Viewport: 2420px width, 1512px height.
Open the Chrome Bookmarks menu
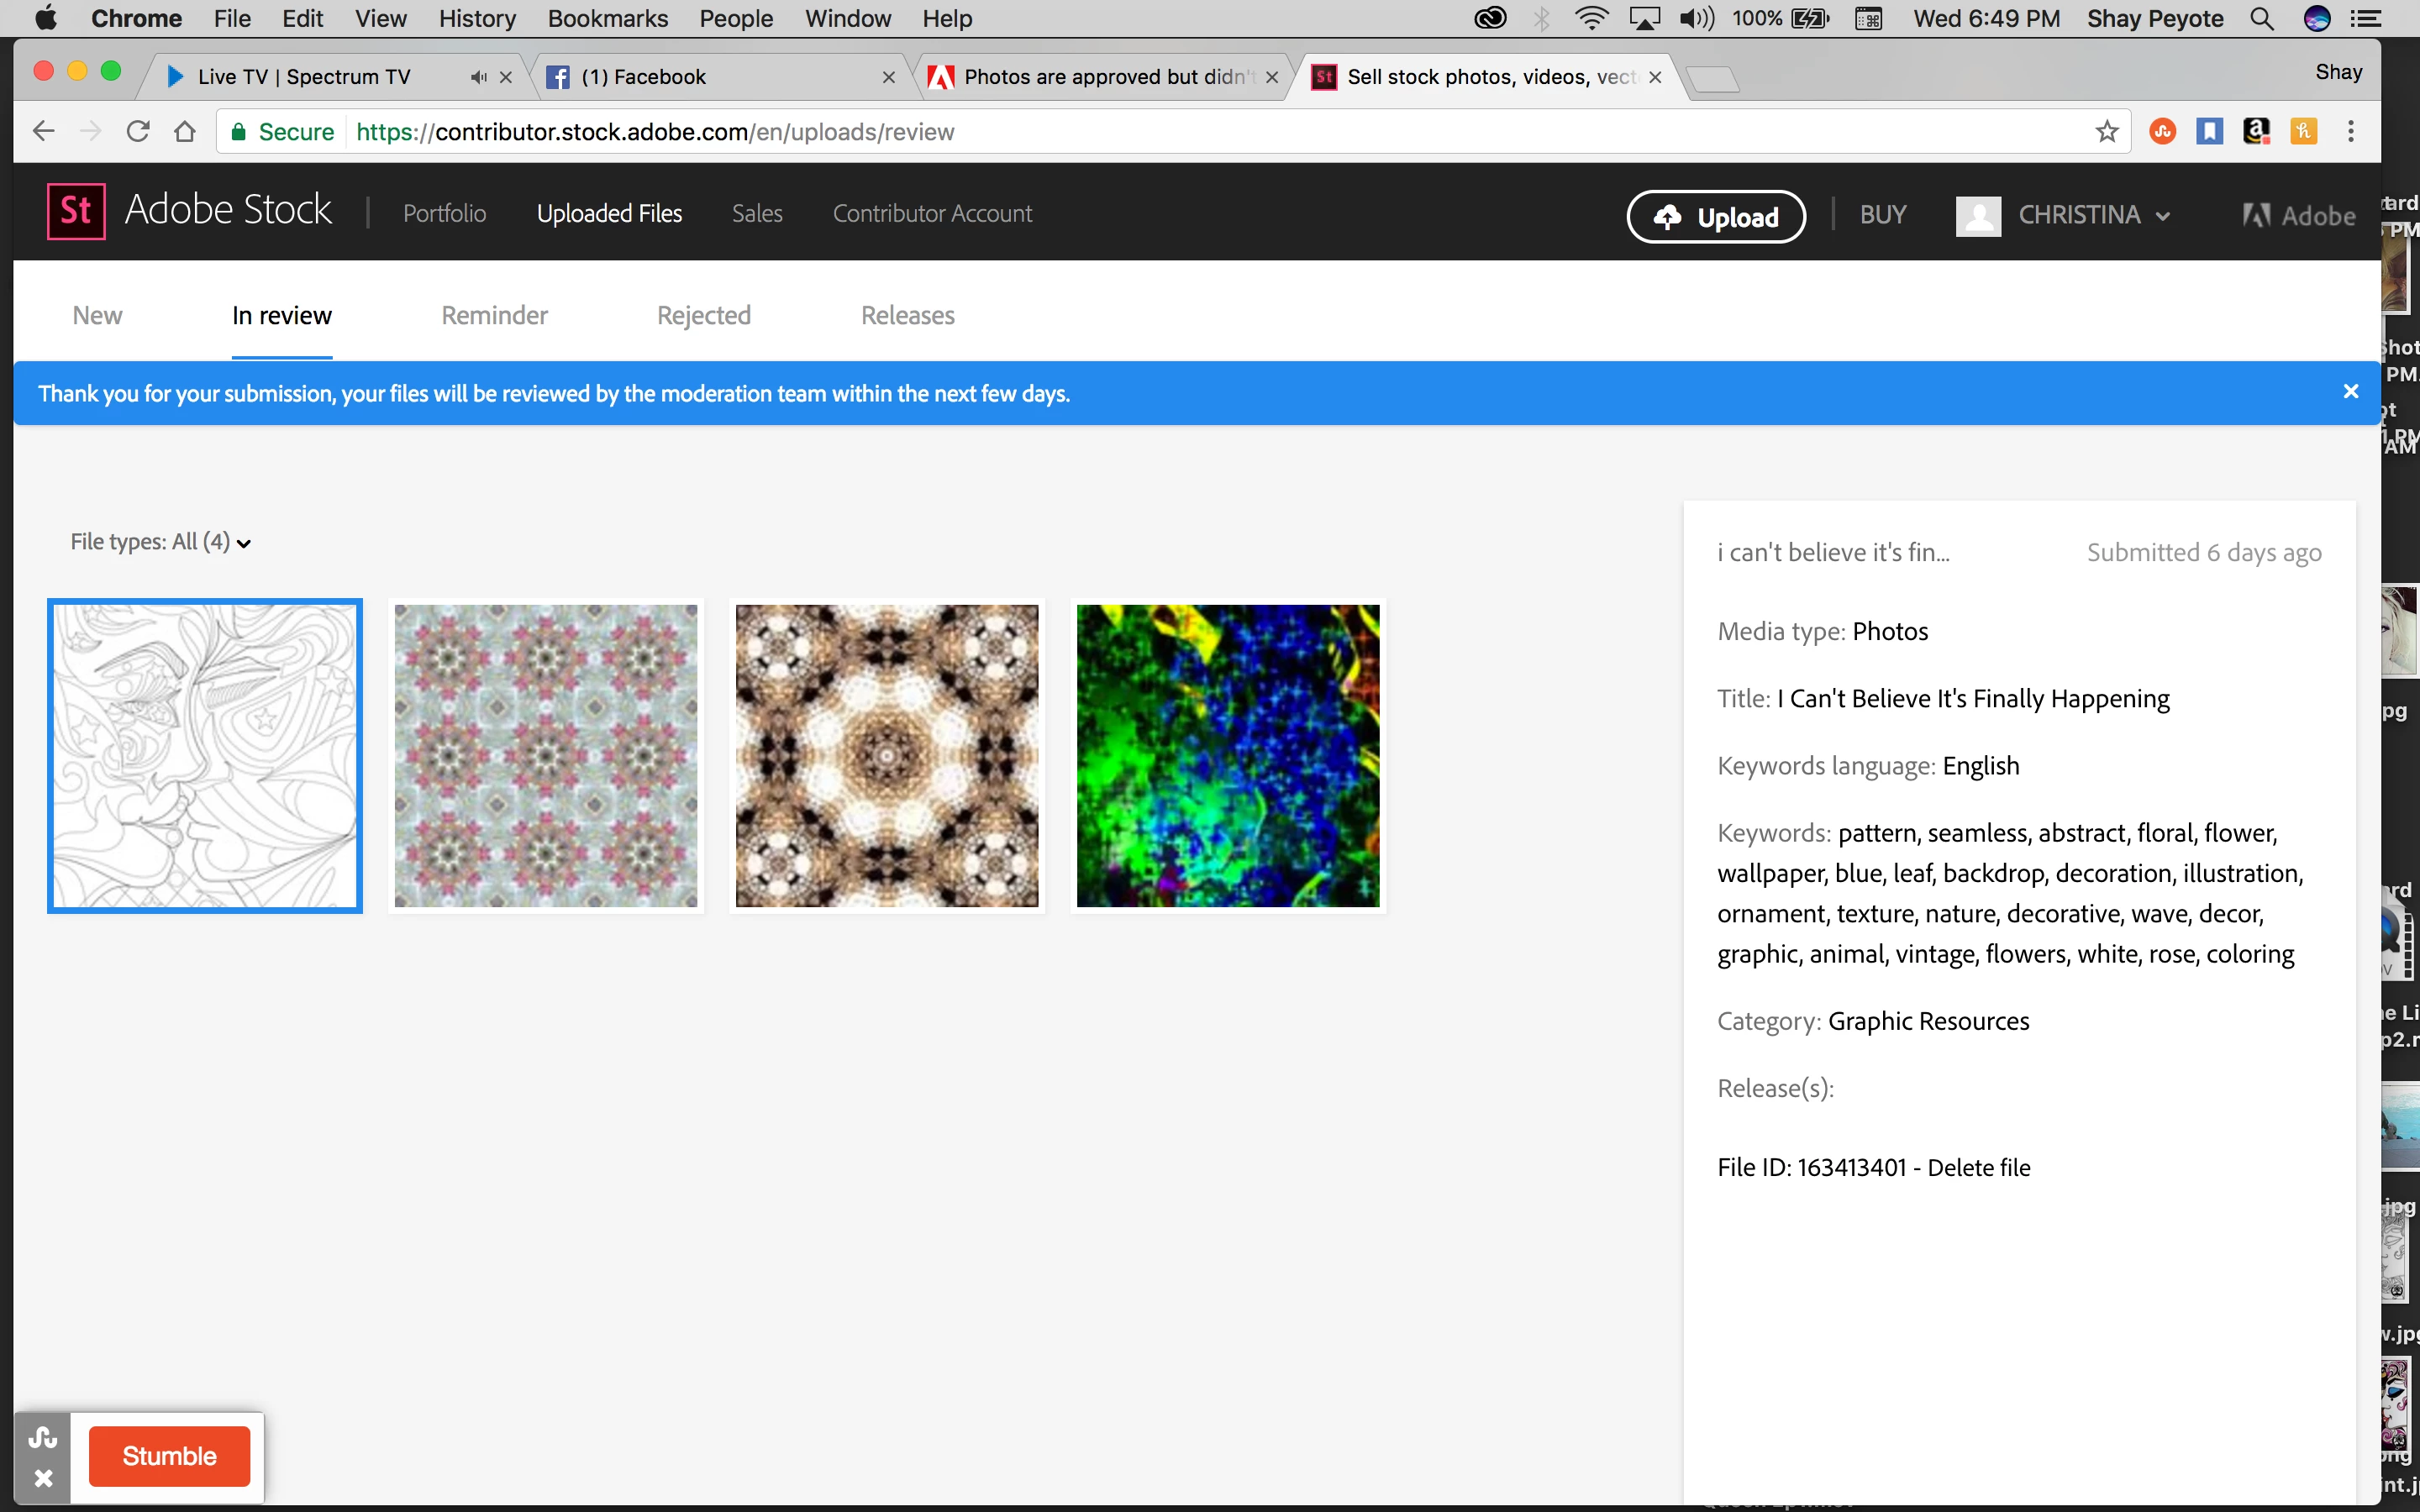(x=607, y=18)
